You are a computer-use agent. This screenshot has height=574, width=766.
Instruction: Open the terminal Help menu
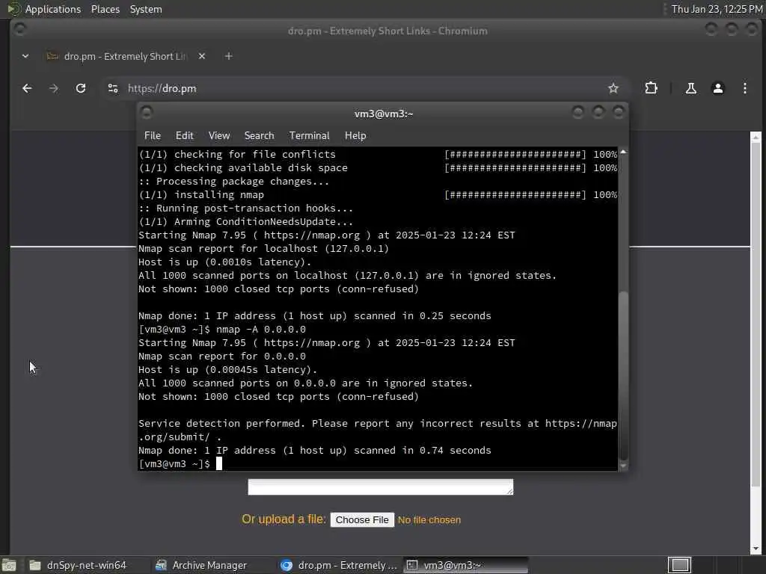pos(355,136)
